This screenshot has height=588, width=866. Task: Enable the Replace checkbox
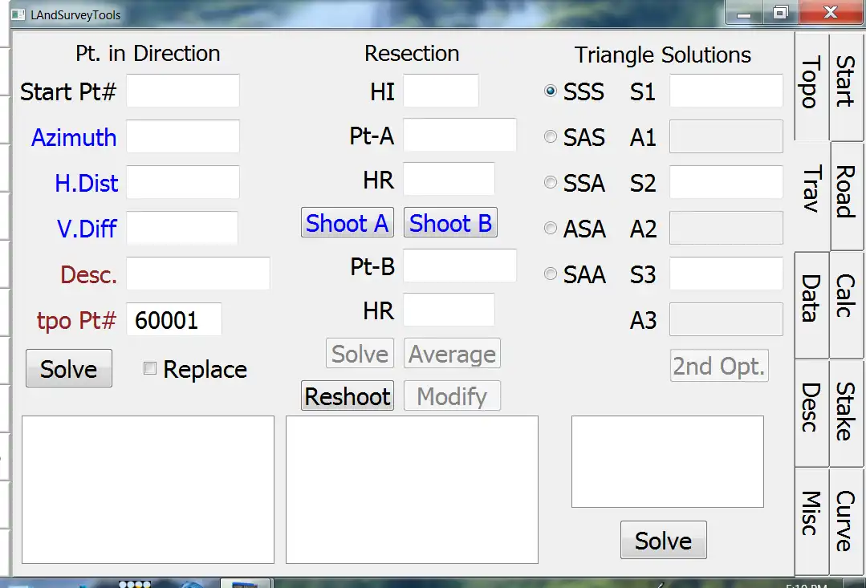click(149, 368)
